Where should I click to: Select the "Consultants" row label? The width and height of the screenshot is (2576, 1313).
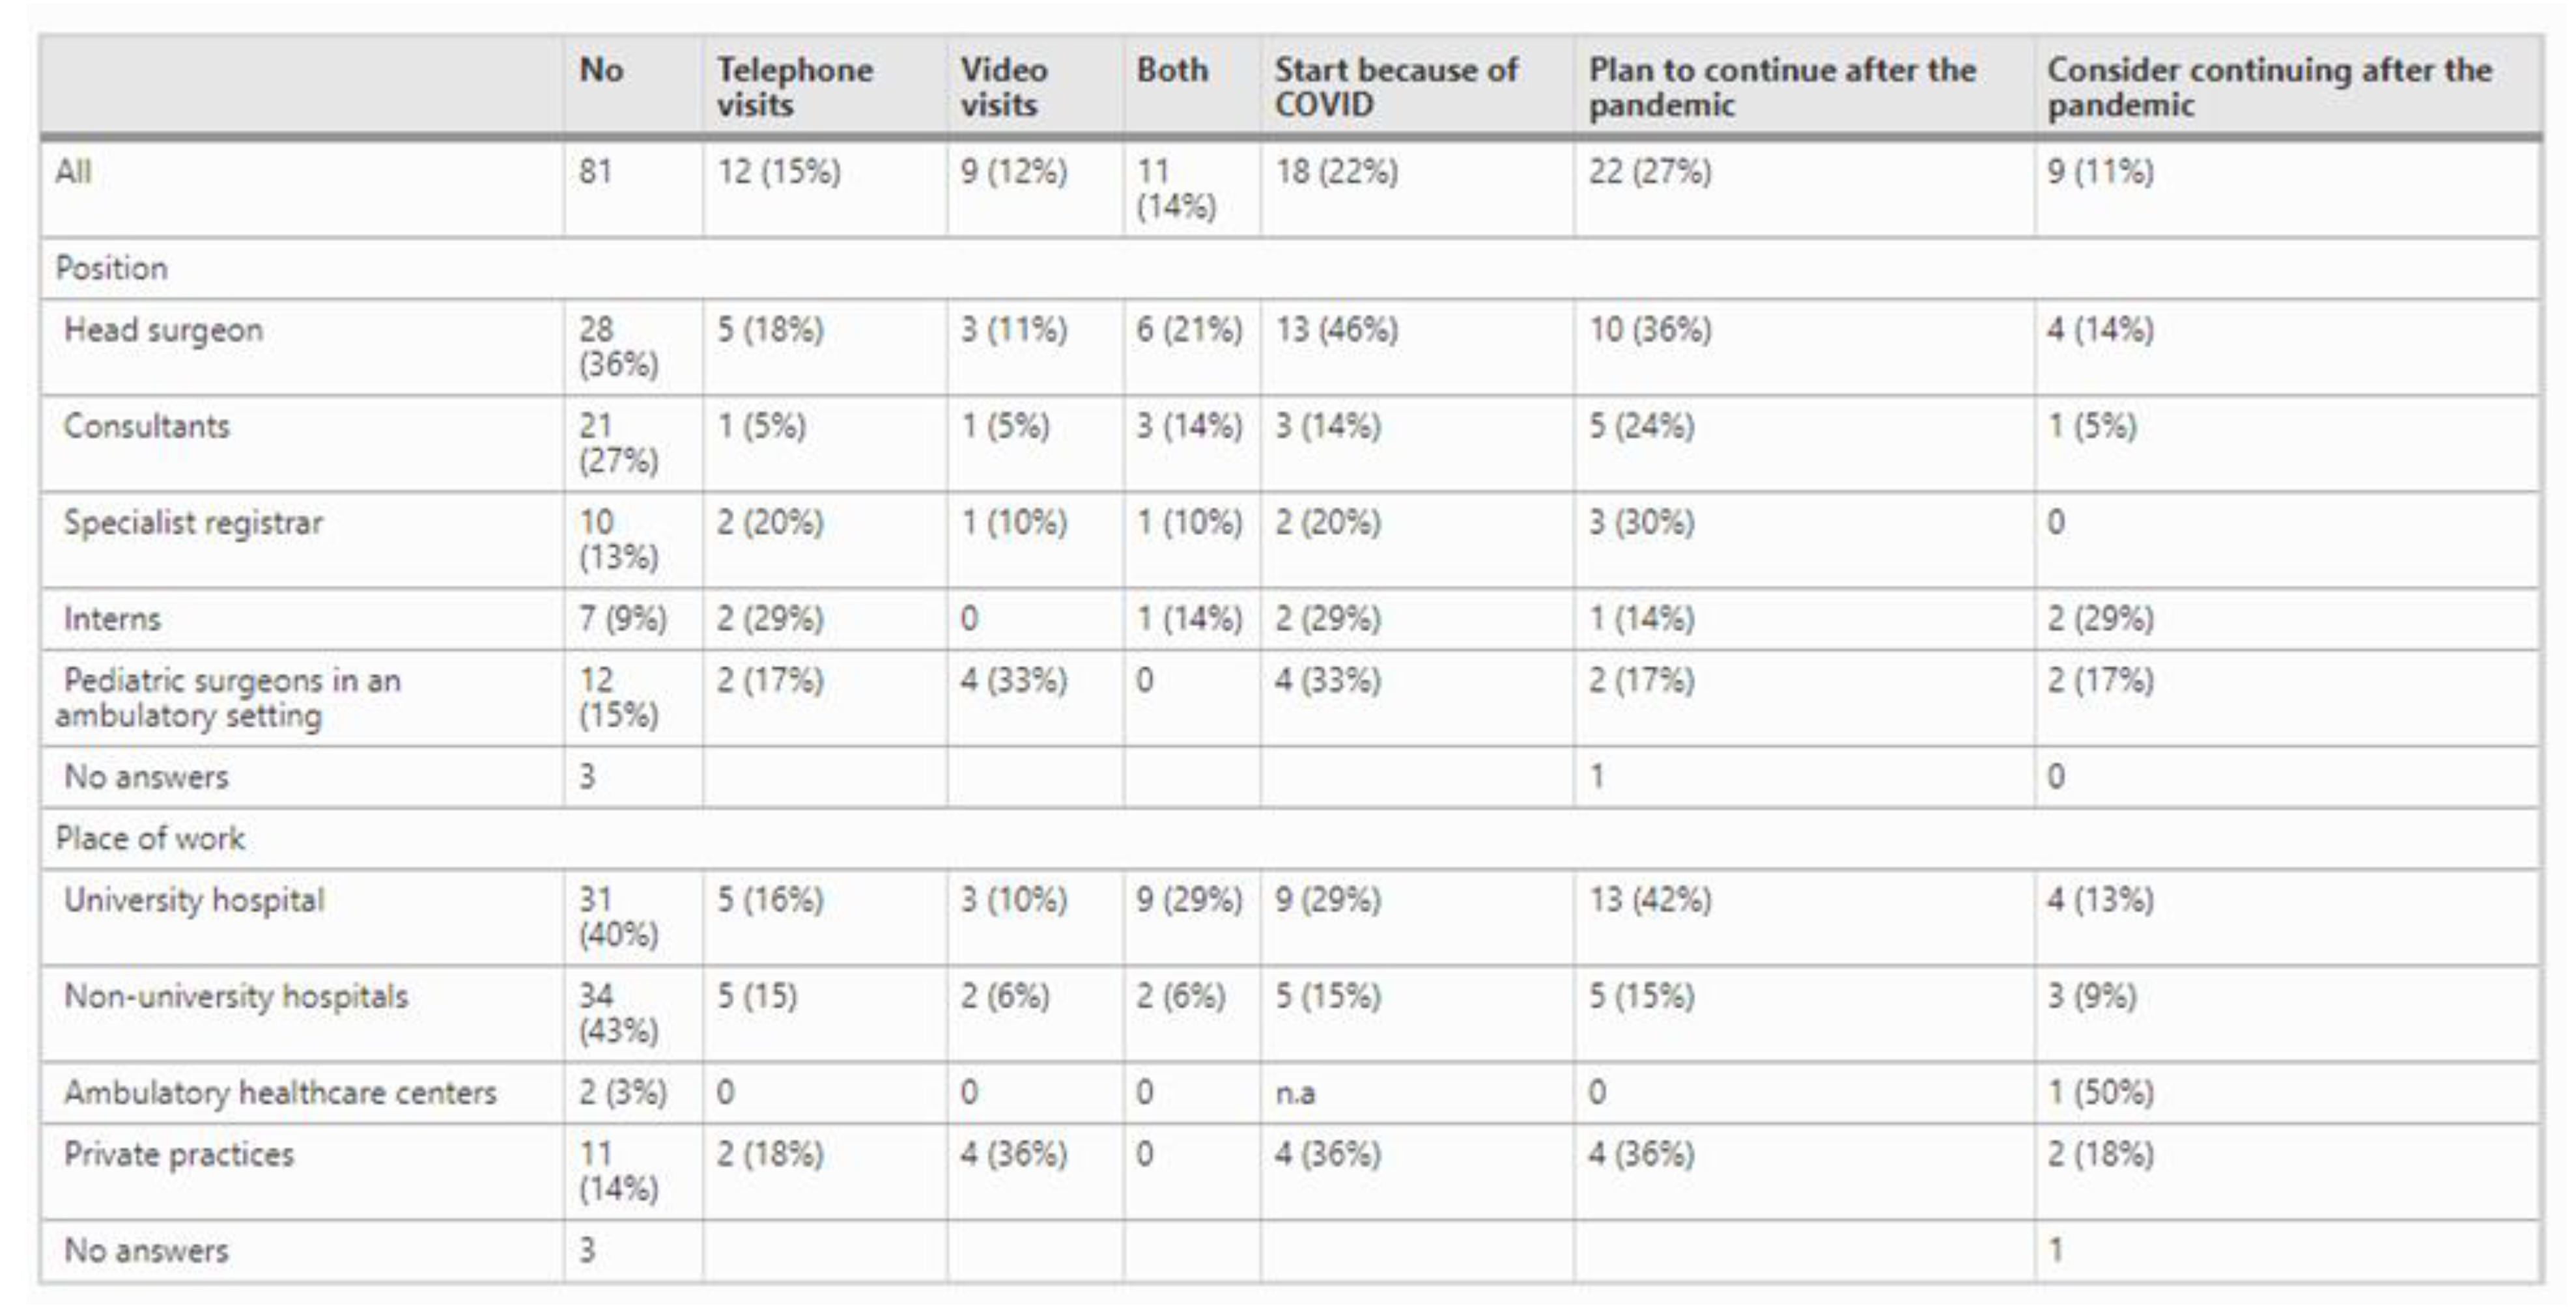tap(146, 426)
